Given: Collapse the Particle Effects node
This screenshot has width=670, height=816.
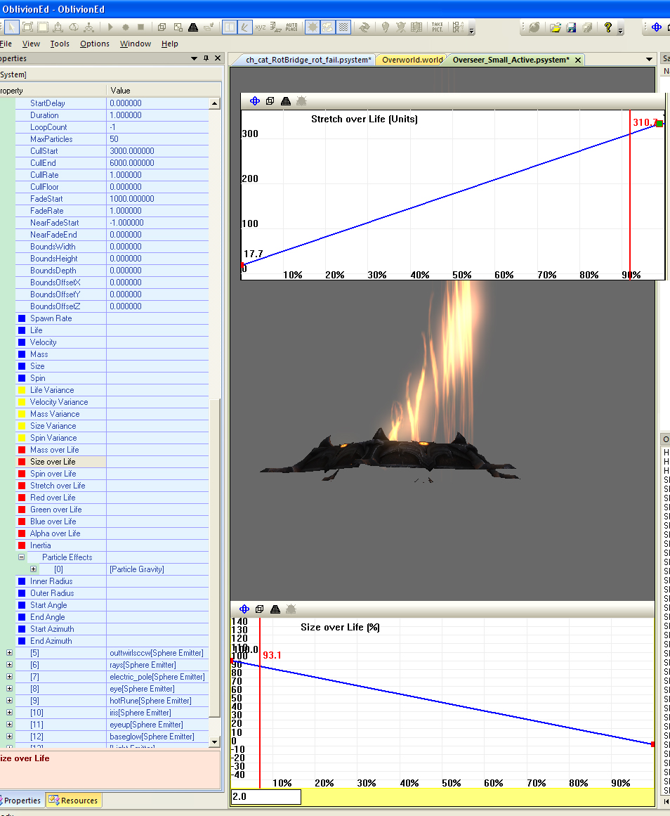Looking at the screenshot, I should 21,557.
